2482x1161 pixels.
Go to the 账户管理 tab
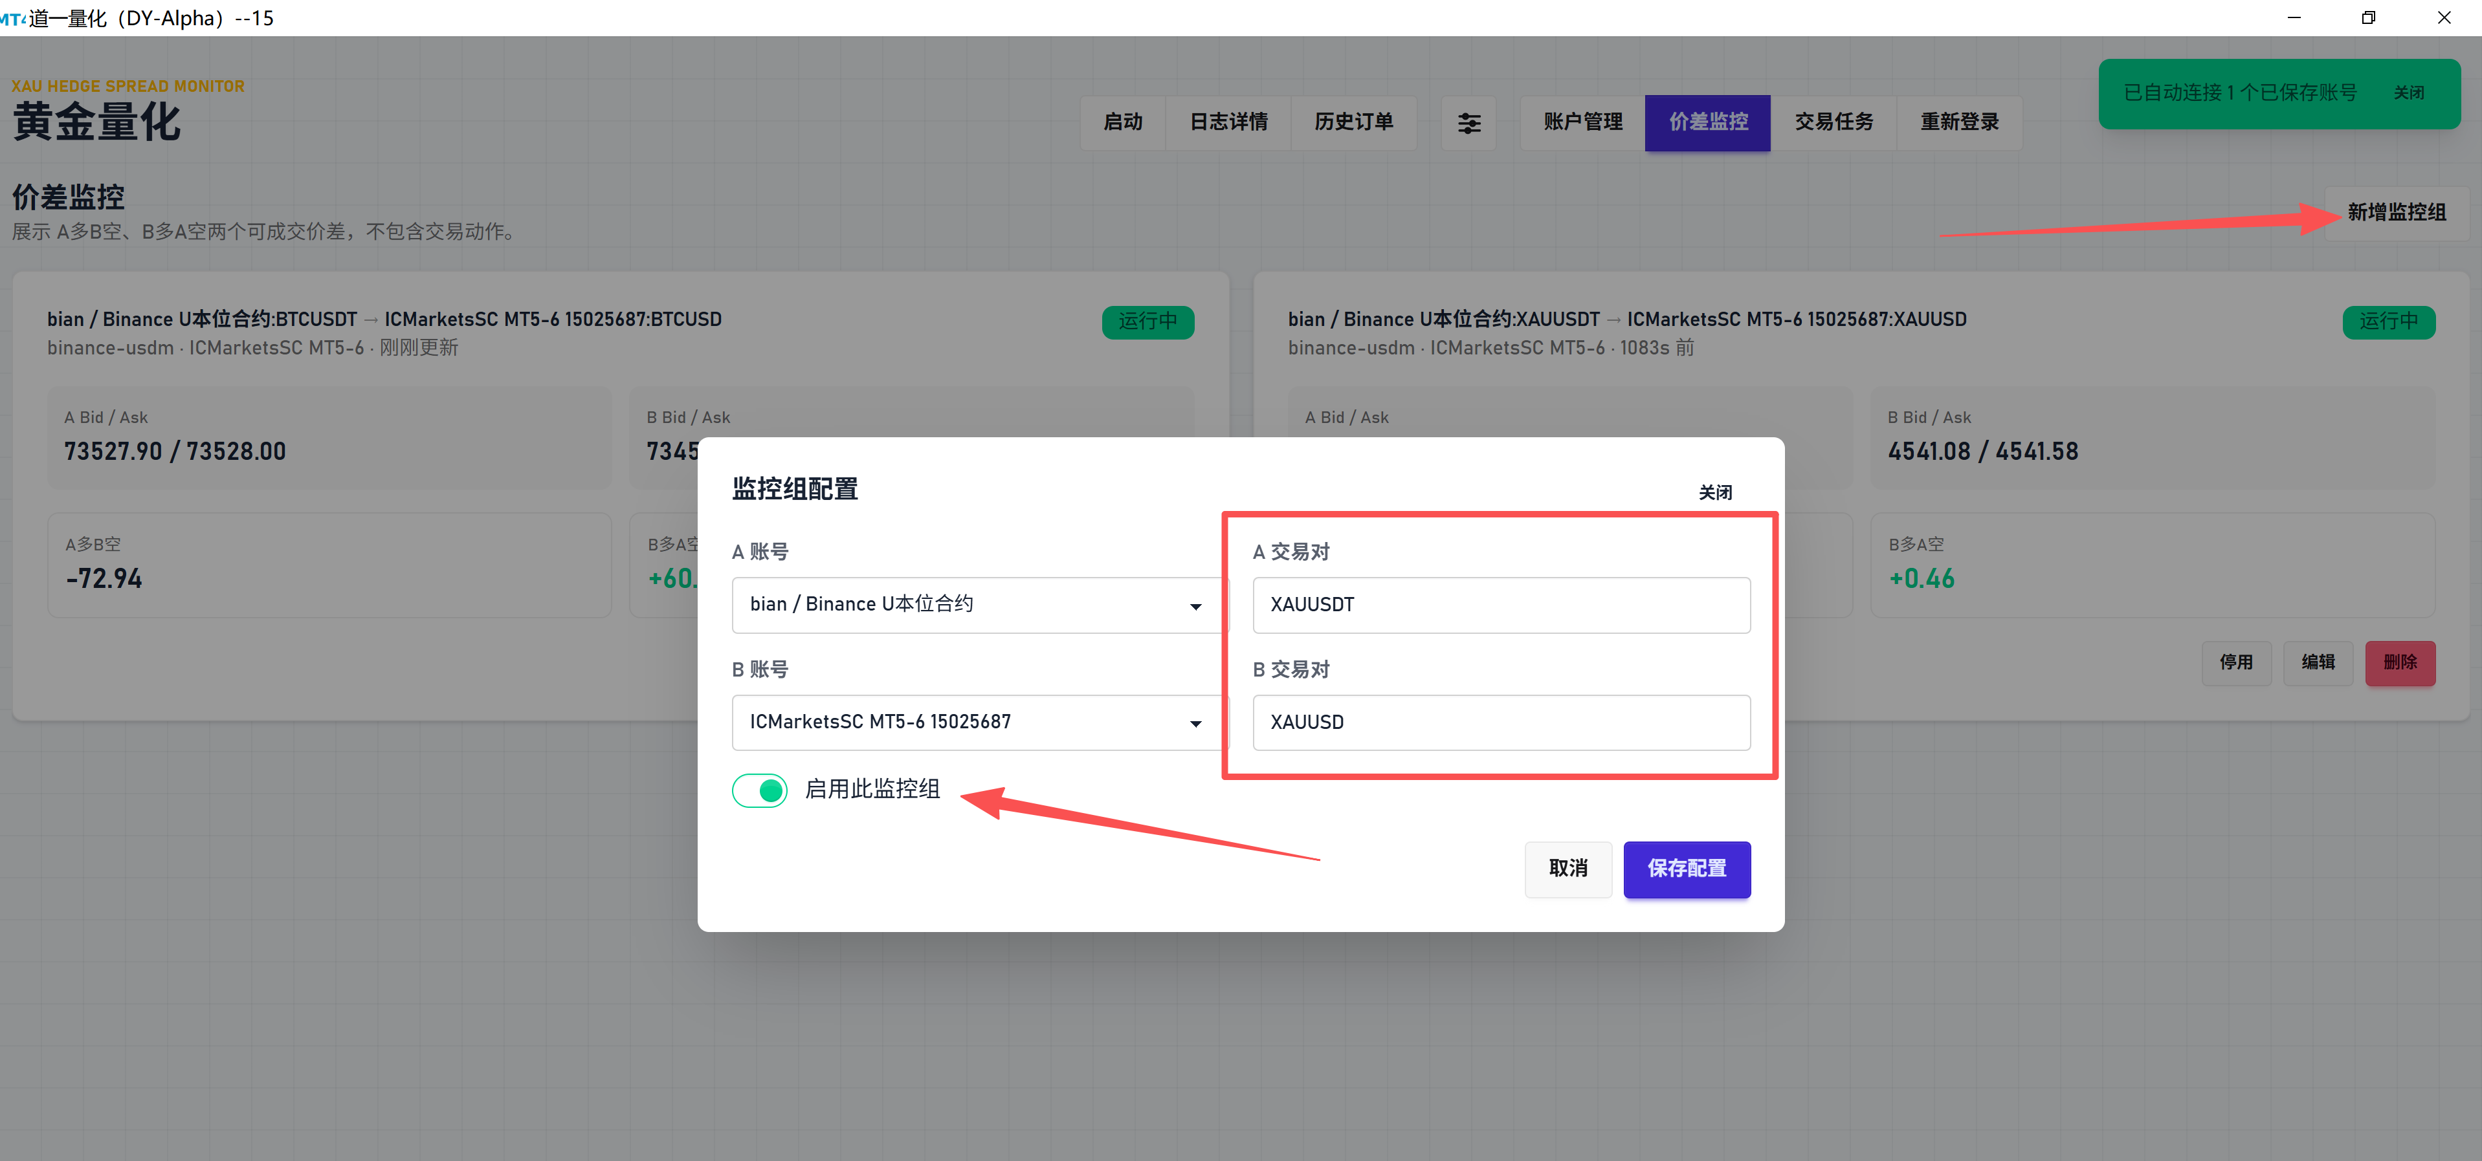point(1582,122)
